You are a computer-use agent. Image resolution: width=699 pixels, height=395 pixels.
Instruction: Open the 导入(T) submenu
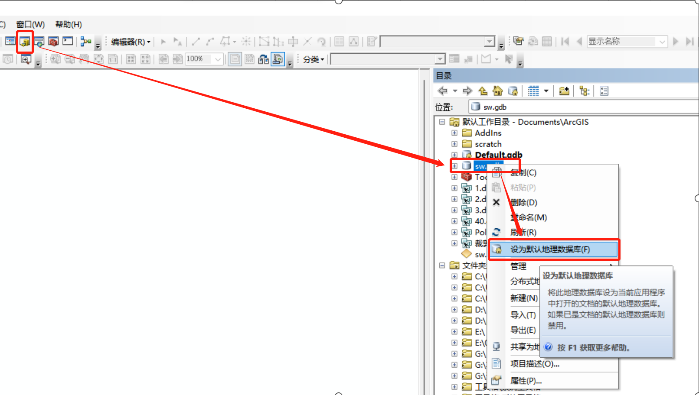click(x=523, y=315)
